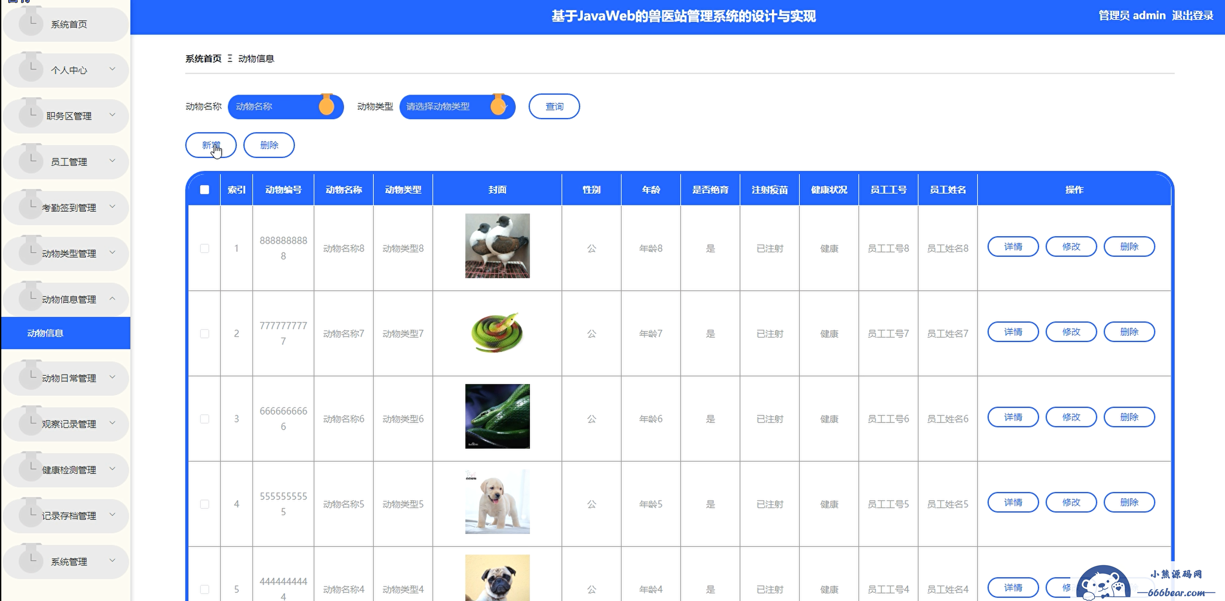This screenshot has width=1225, height=601.
Task: Expand the 职务区管理 chevron
Action: pyautogui.click(x=112, y=115)
